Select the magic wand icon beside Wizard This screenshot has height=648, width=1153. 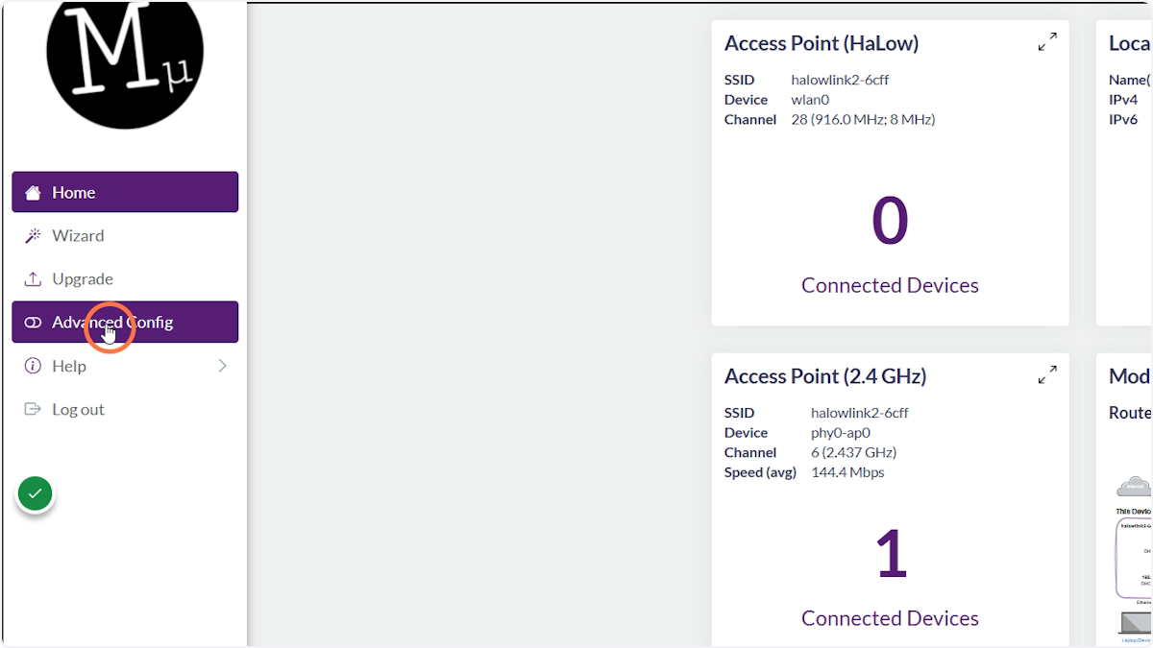coord(33,235)
